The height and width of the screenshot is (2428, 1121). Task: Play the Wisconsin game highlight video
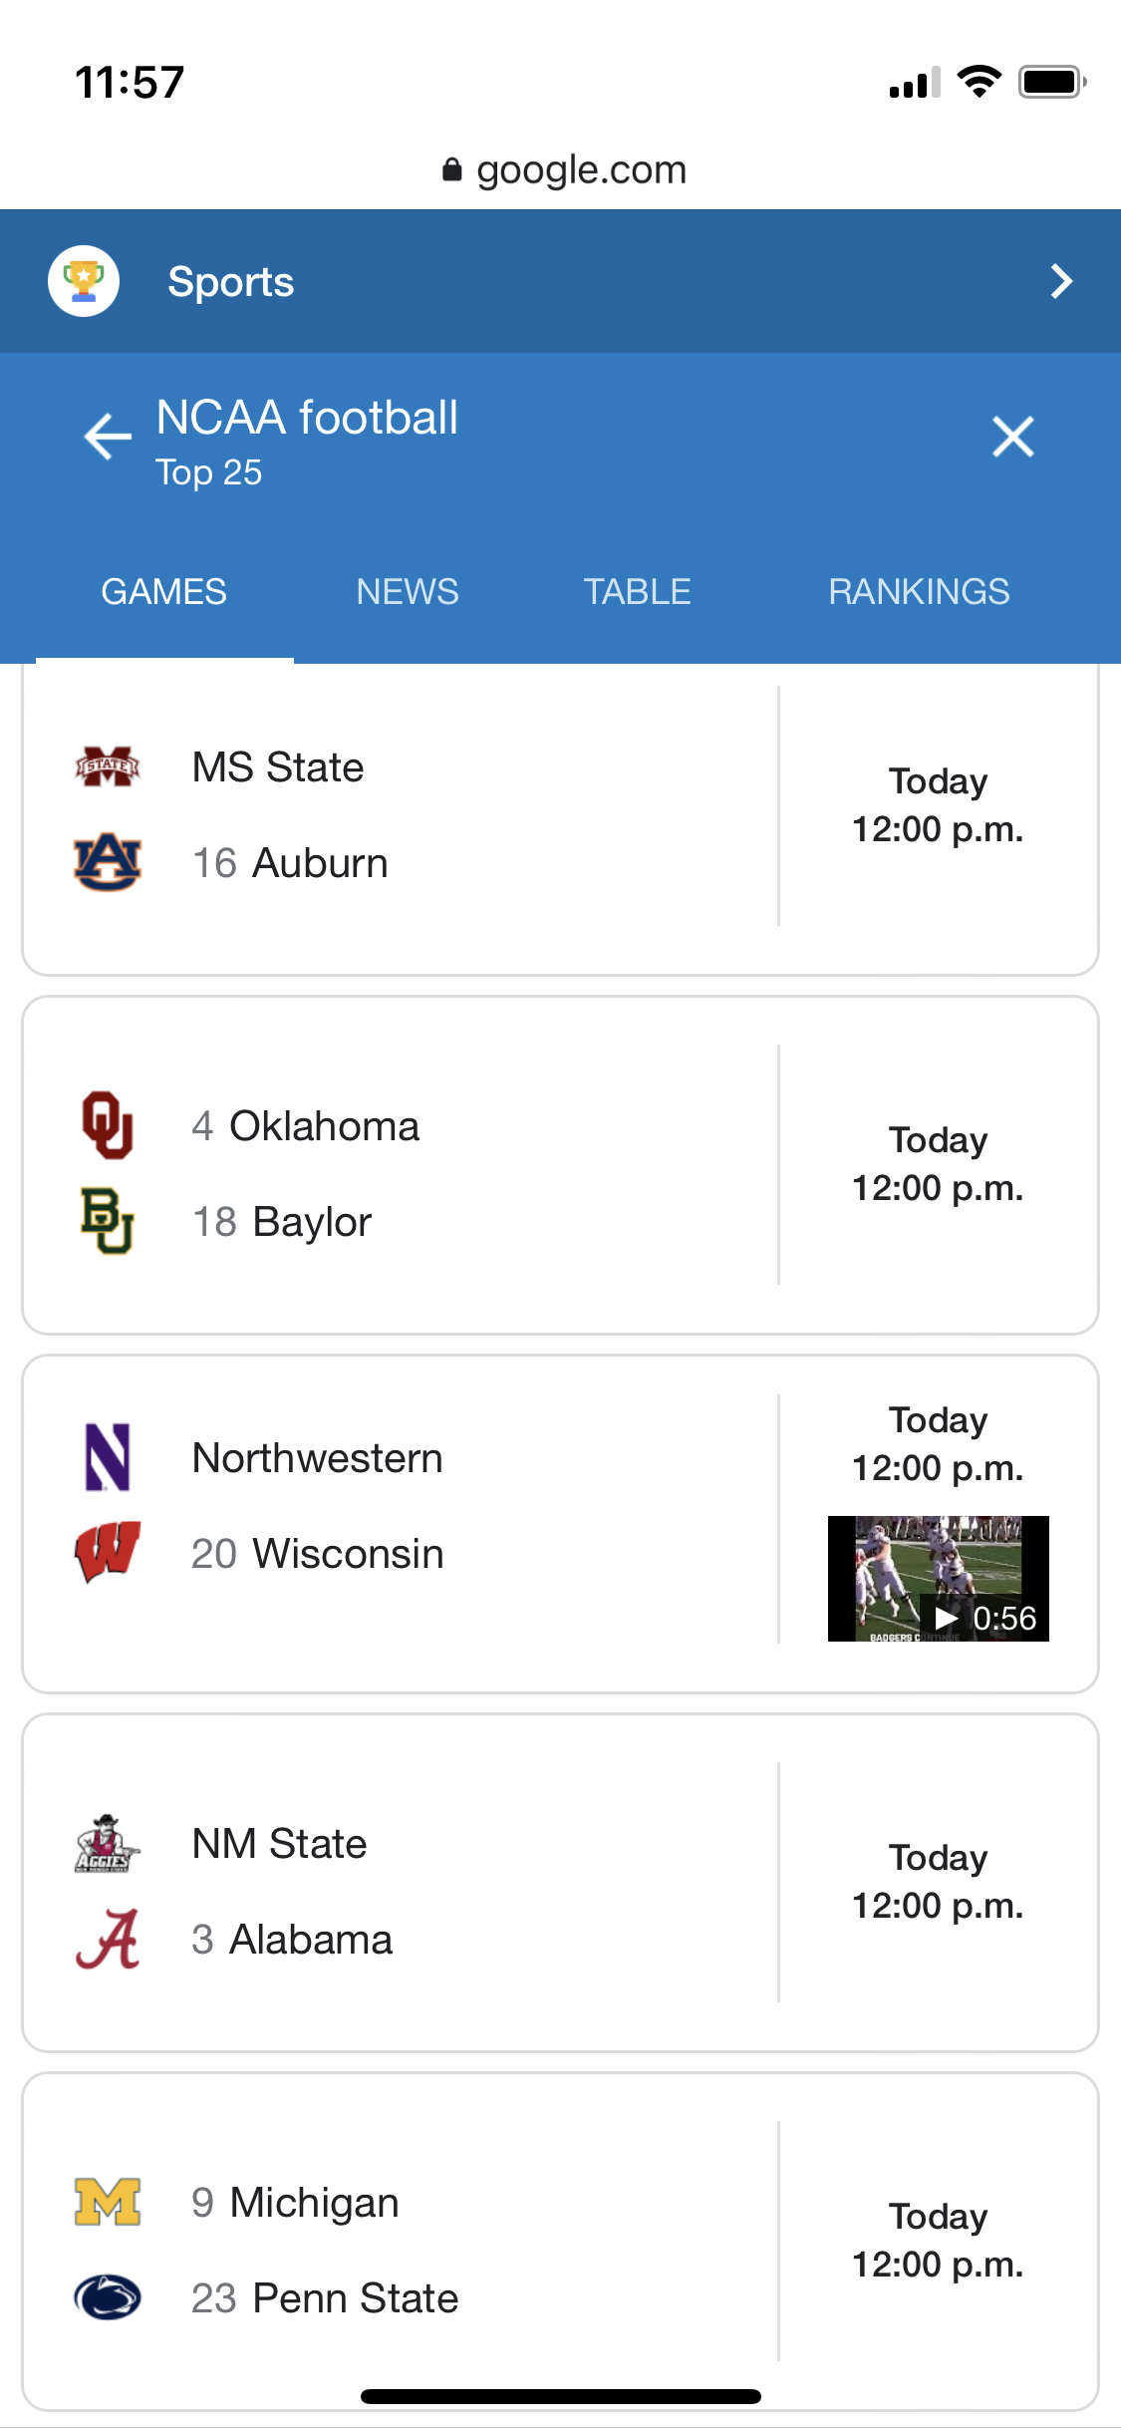point(938,1579)
